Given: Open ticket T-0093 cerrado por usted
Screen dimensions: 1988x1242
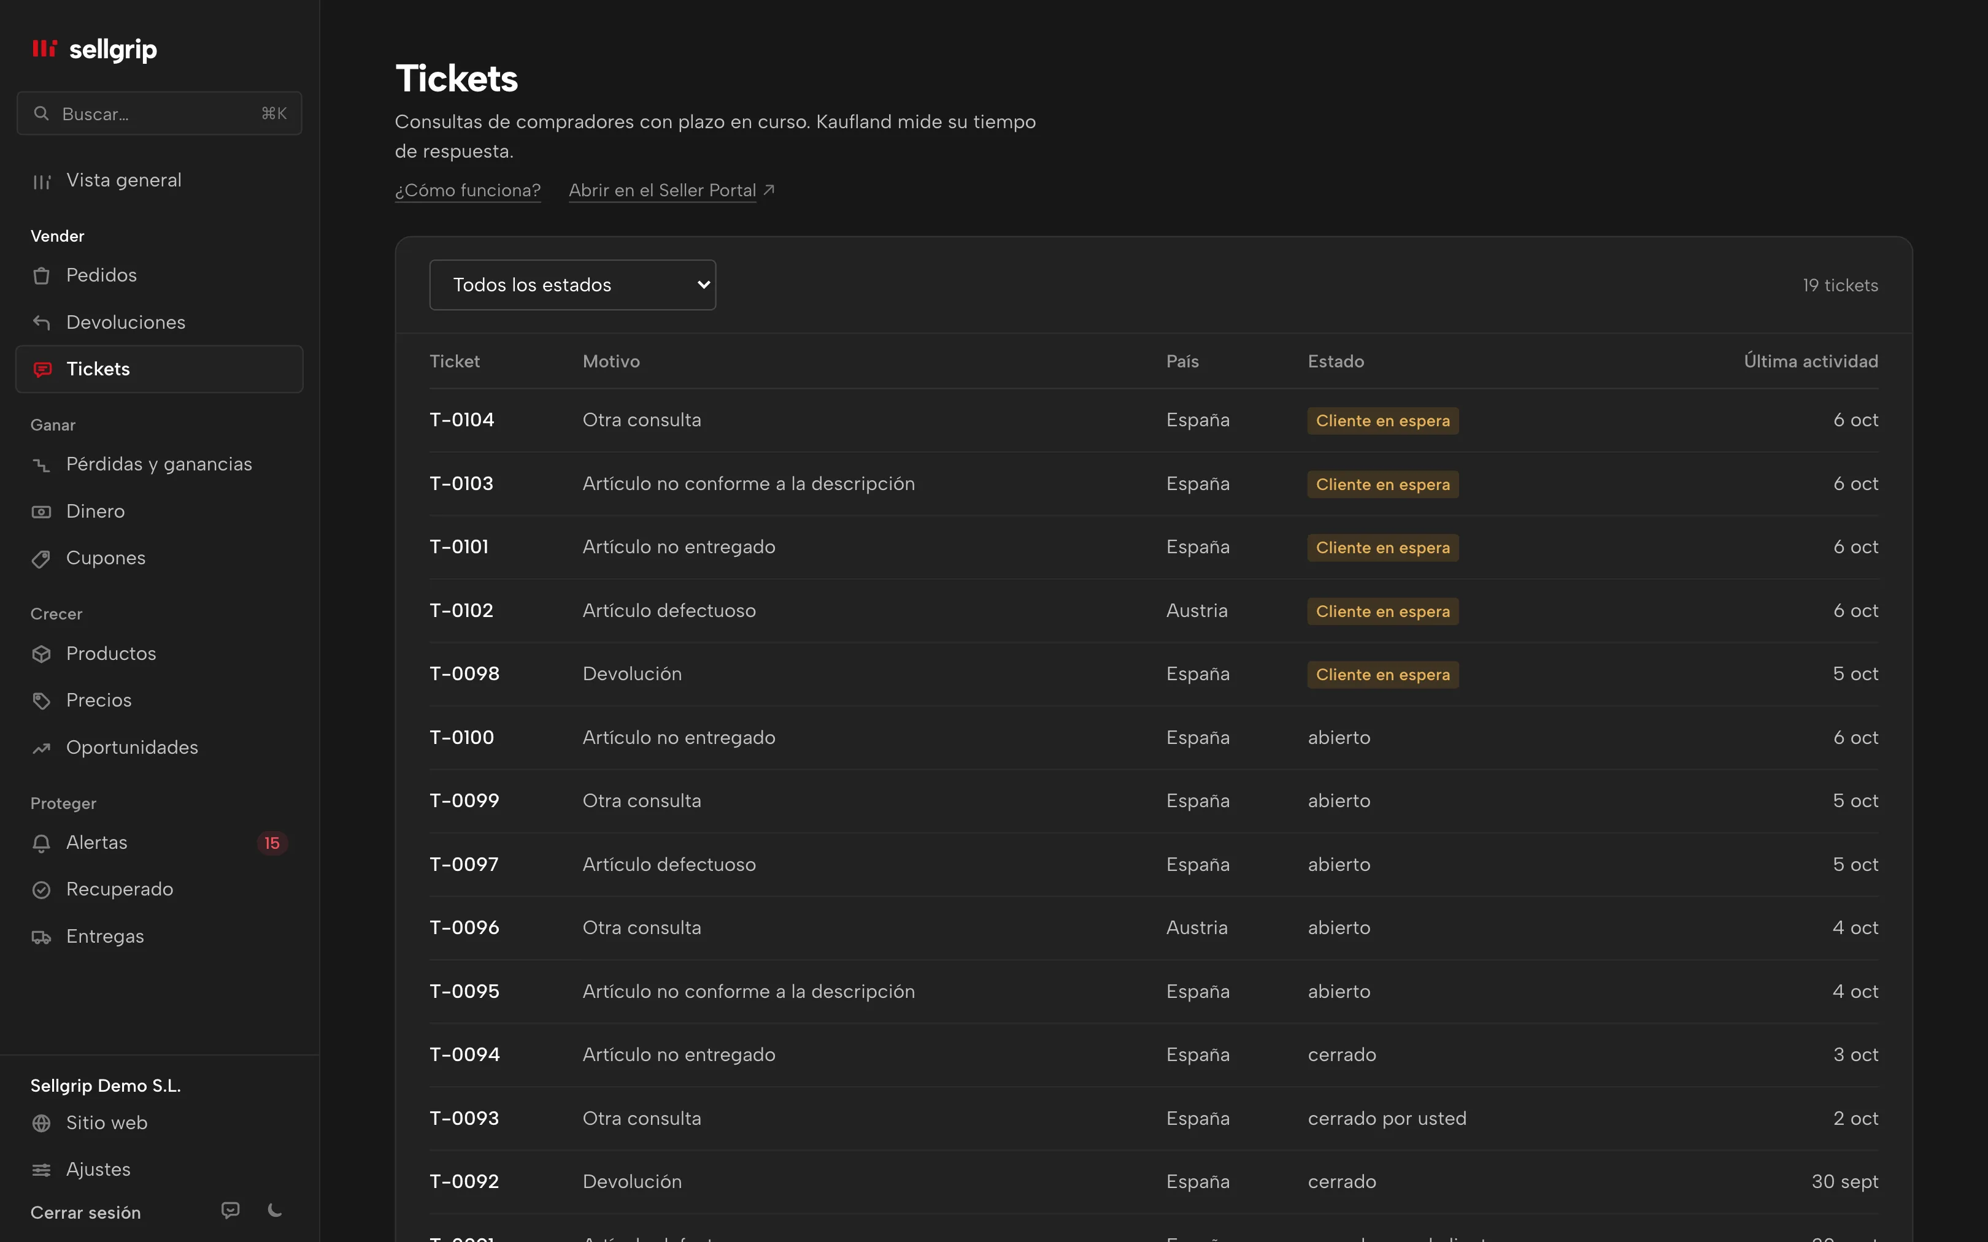Looking at the screenshot, I should pos(1154,1119).
